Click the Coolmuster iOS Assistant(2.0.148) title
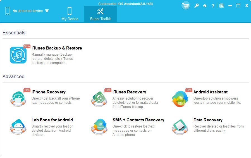This screenshot has width=251, height=158. (126, 4)
